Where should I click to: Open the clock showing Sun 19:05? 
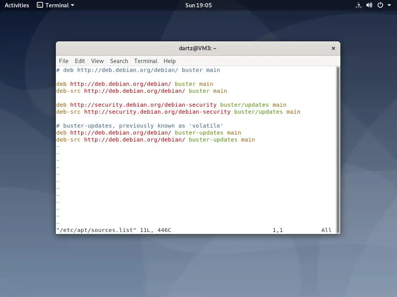click(x=198, y=5)
